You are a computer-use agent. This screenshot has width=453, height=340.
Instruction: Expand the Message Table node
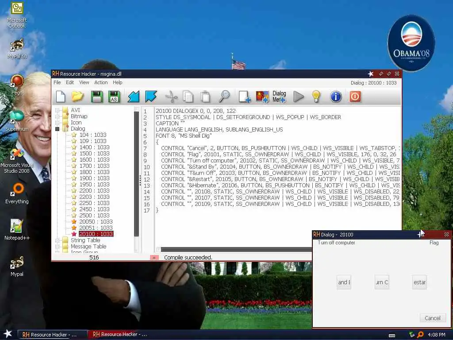click(x=57, y=247)
